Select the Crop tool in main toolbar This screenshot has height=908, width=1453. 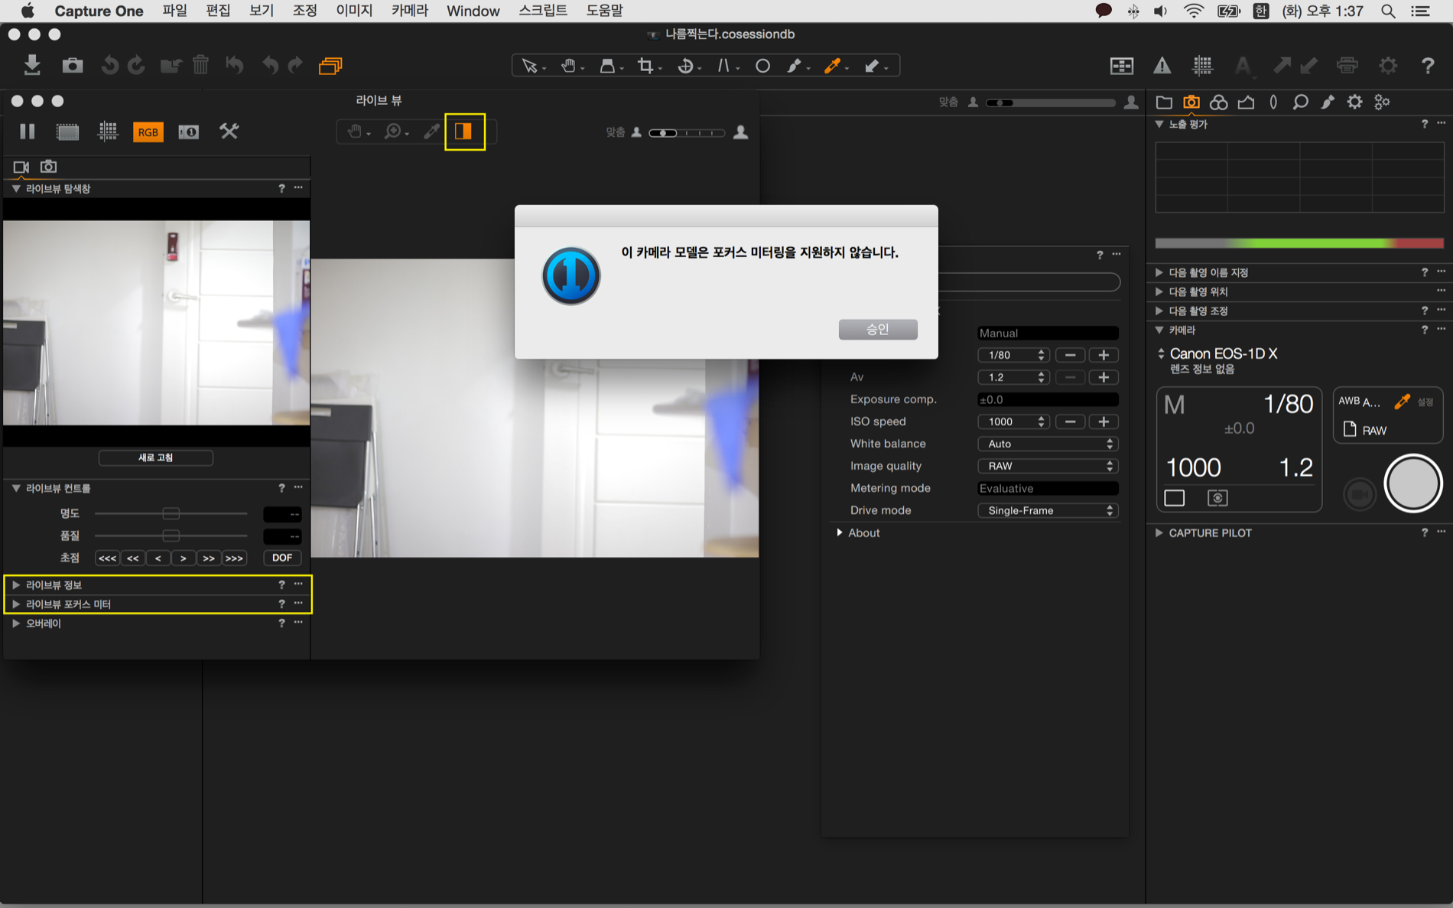645,66
